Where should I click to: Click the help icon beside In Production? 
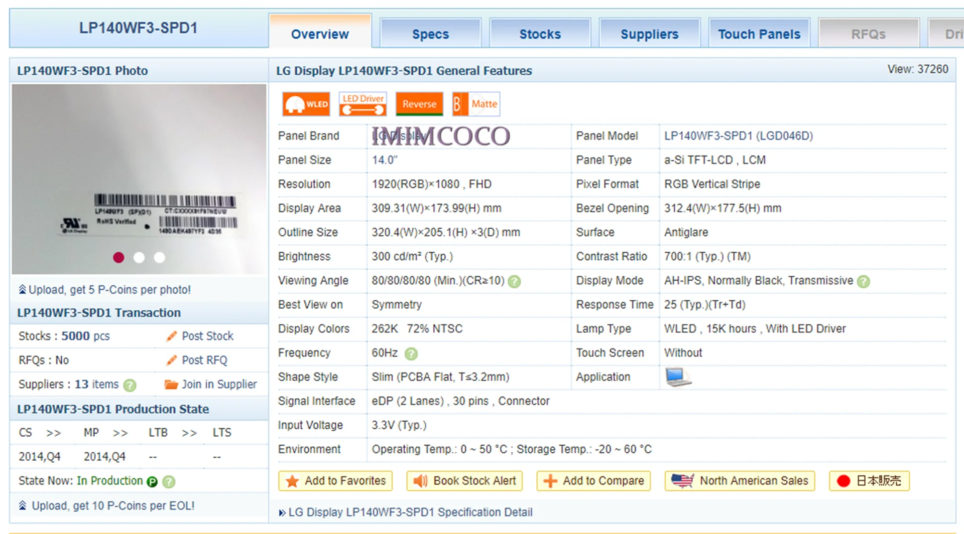point(169,482)
